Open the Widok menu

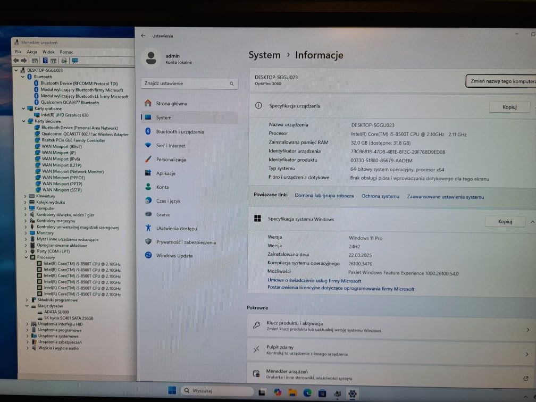coord(48,52)
